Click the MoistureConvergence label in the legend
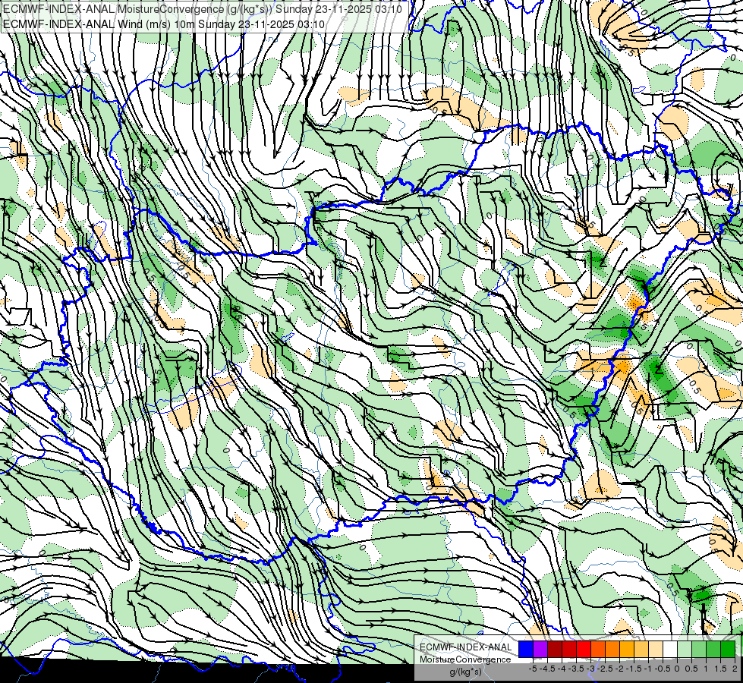The width and height of the screenshot is (743, 683). click(x=465, y=659)
